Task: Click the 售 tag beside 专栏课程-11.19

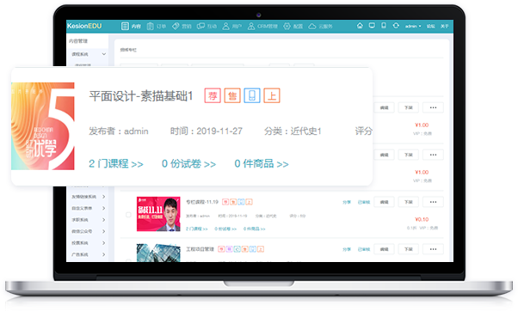Action: 233,202
